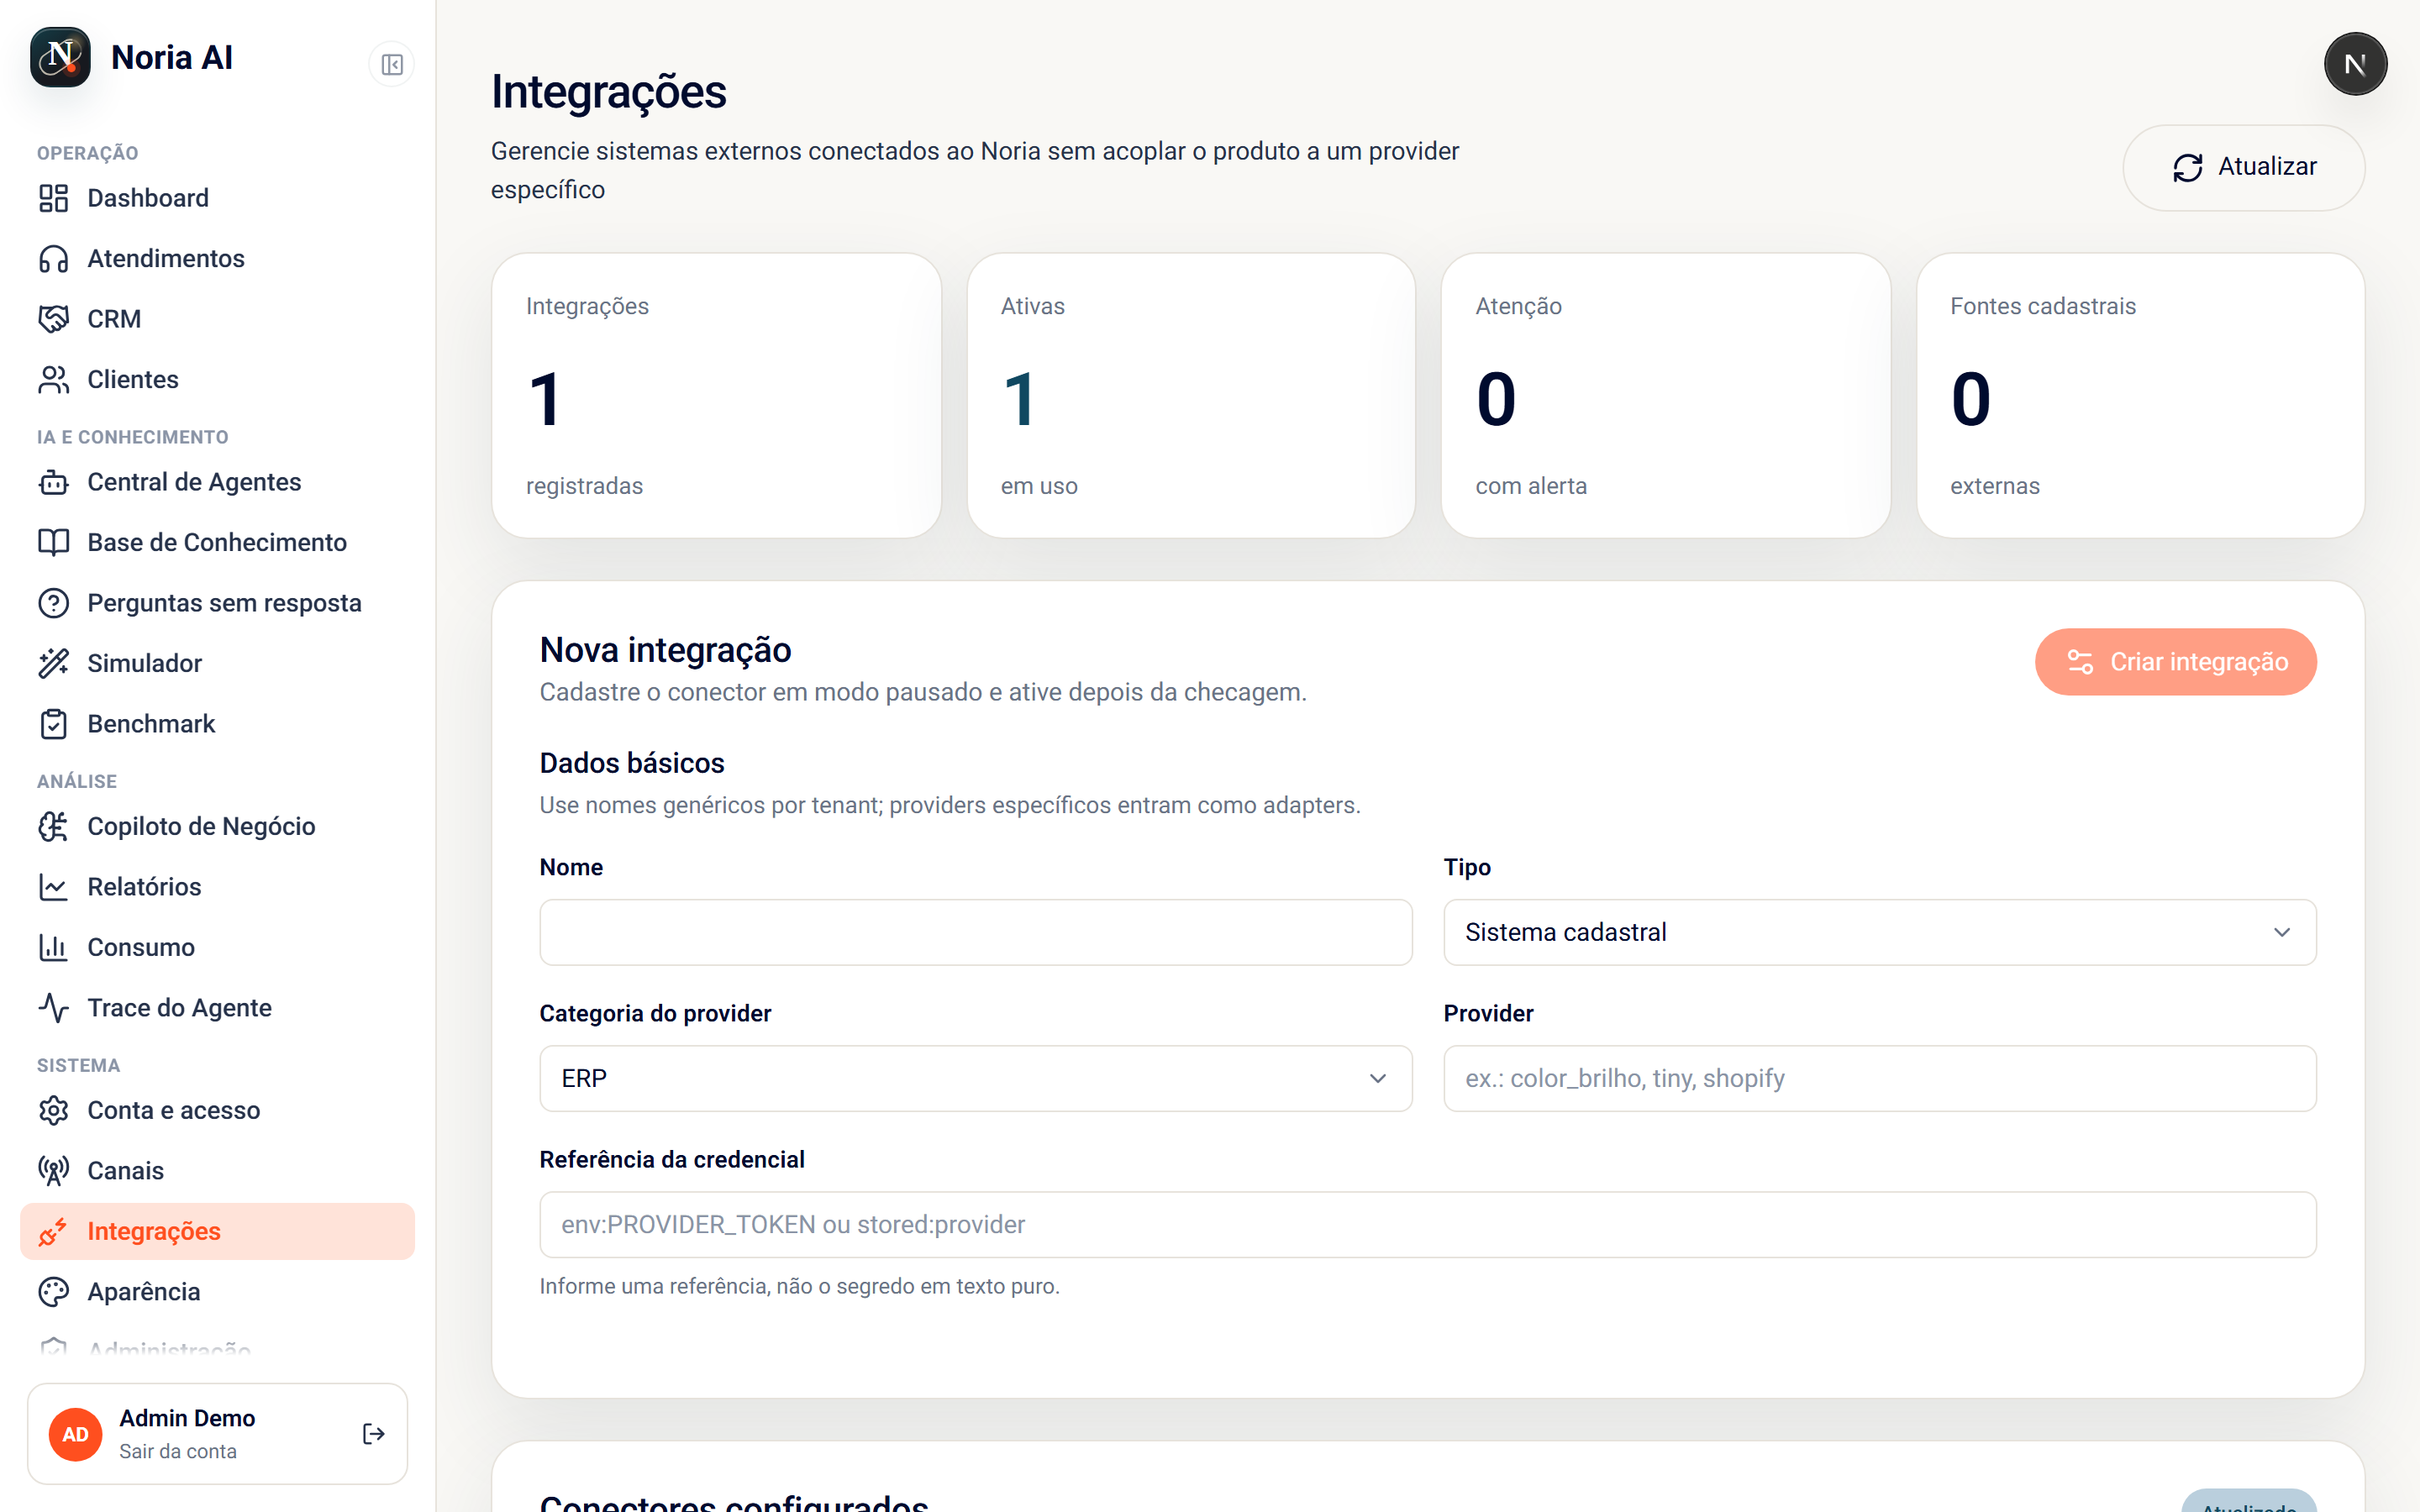Select Integrações in the sidebar

(x=218, y=1232)
